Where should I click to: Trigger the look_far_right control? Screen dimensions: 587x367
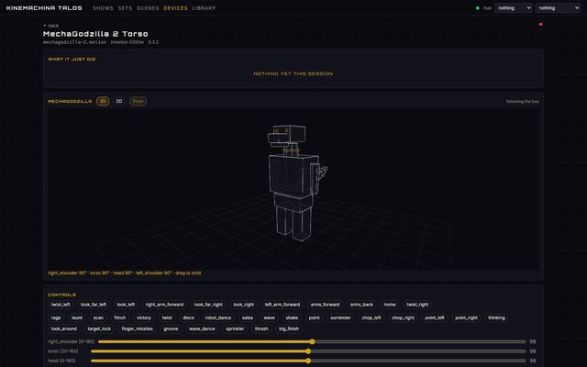[208, 305]
